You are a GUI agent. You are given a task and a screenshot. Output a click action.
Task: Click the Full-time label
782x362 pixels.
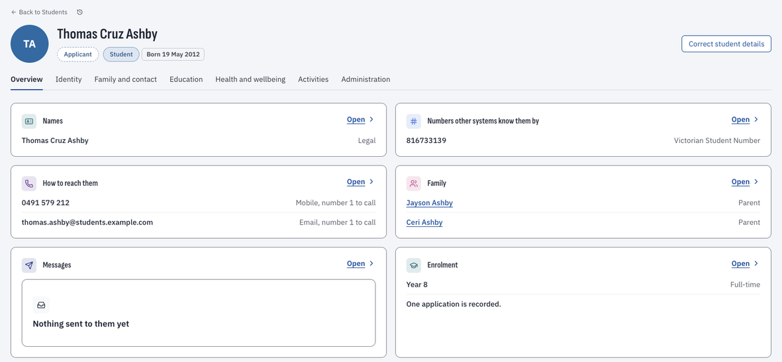pos(745,285)
